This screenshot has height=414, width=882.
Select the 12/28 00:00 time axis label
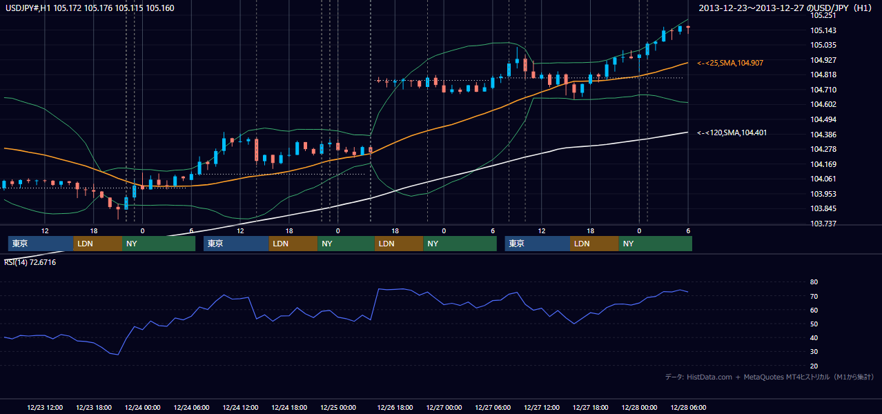point(639,408)
